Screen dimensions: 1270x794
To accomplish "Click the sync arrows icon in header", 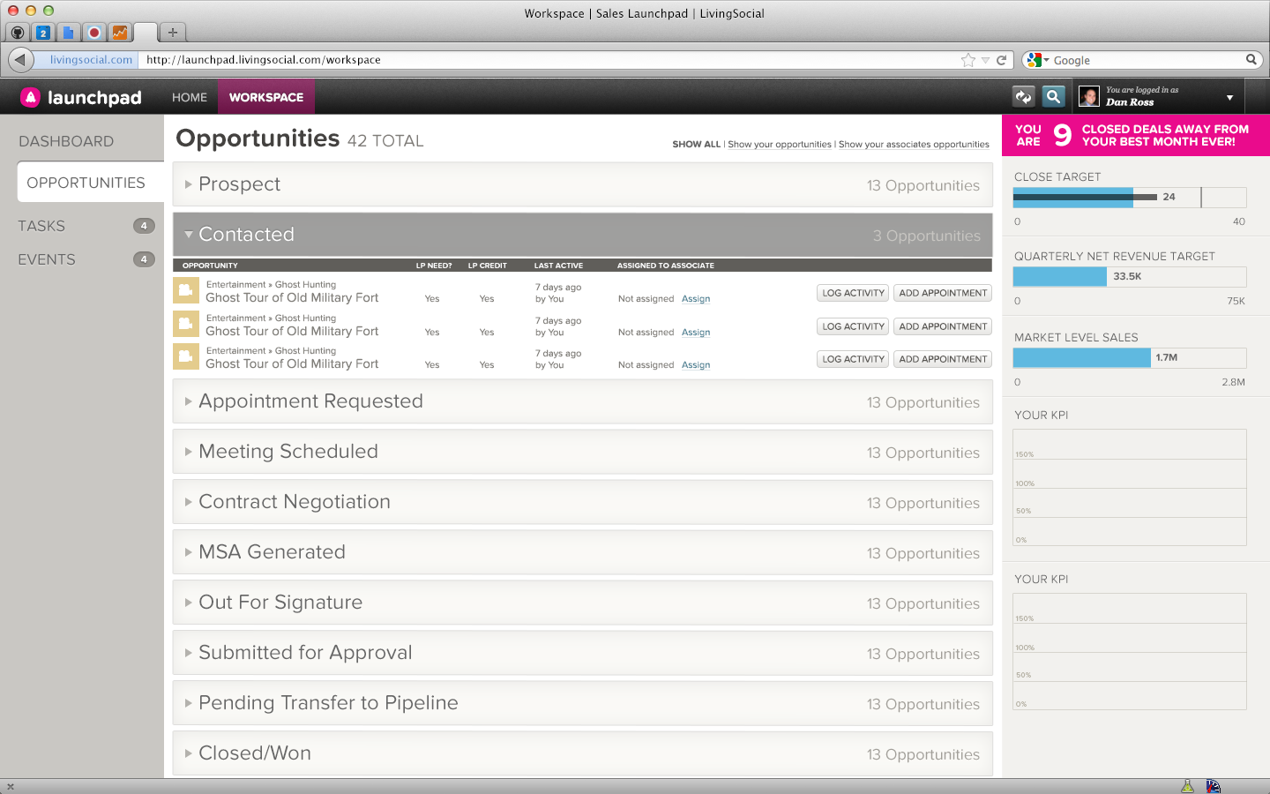I will pyautogui.click(x=1023, y=97).
